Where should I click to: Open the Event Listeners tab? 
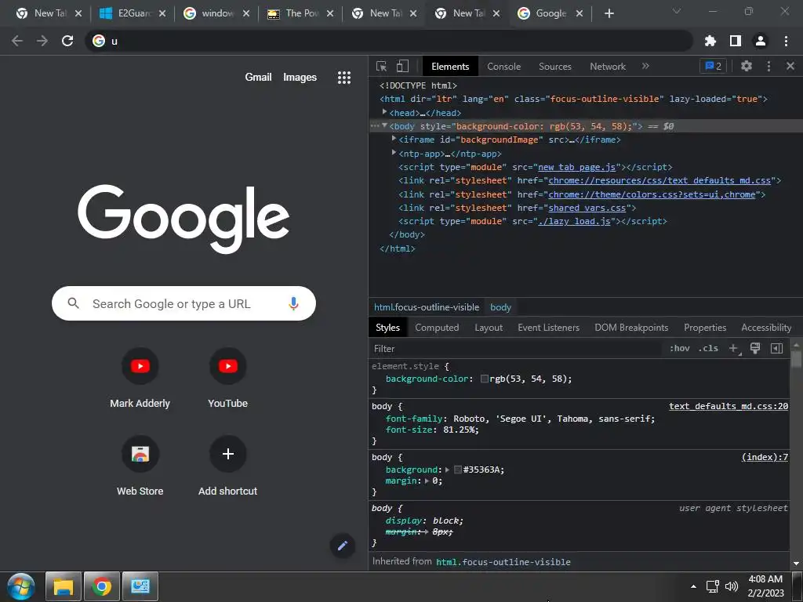(x=548, y=328)
